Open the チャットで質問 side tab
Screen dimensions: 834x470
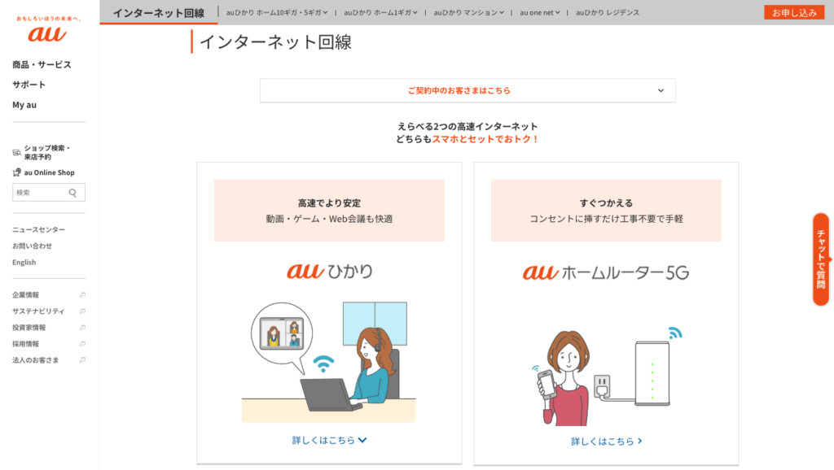(x=821, y=259)
